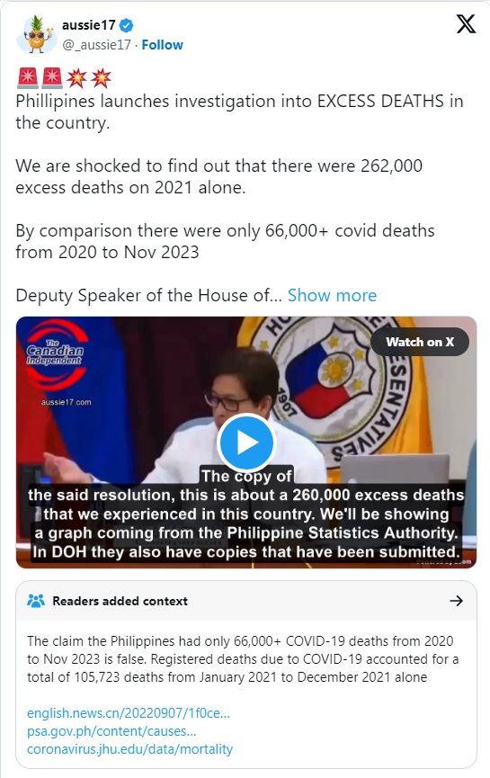Viewport: 490px width, 778px height.
Task: Click the X logo icon
Action: [x=466, y=23]
